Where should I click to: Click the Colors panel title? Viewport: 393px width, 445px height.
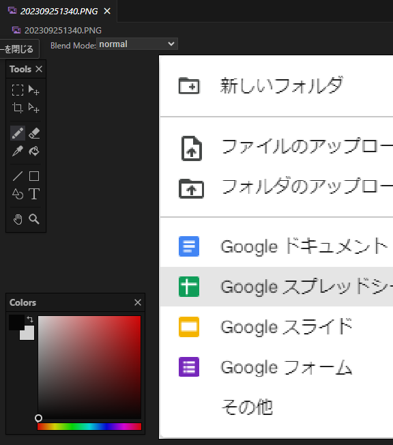pyautogui.click(x=23, y=302)
